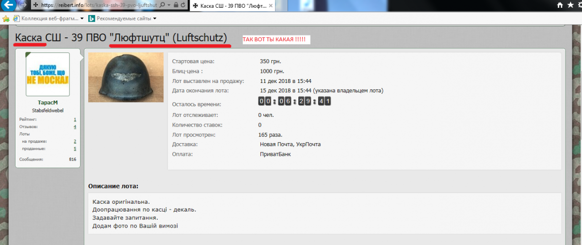Go back with the browser Back arrow
The height and width of the screenshot is (245, 582).
click(8, 5)
